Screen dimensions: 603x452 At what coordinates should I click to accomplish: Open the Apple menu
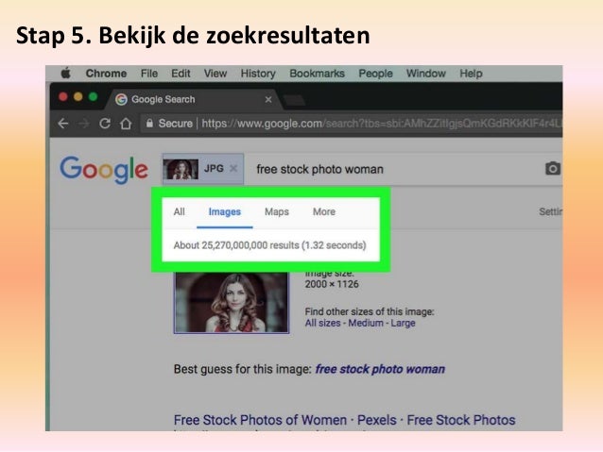(x=66, y=73)
